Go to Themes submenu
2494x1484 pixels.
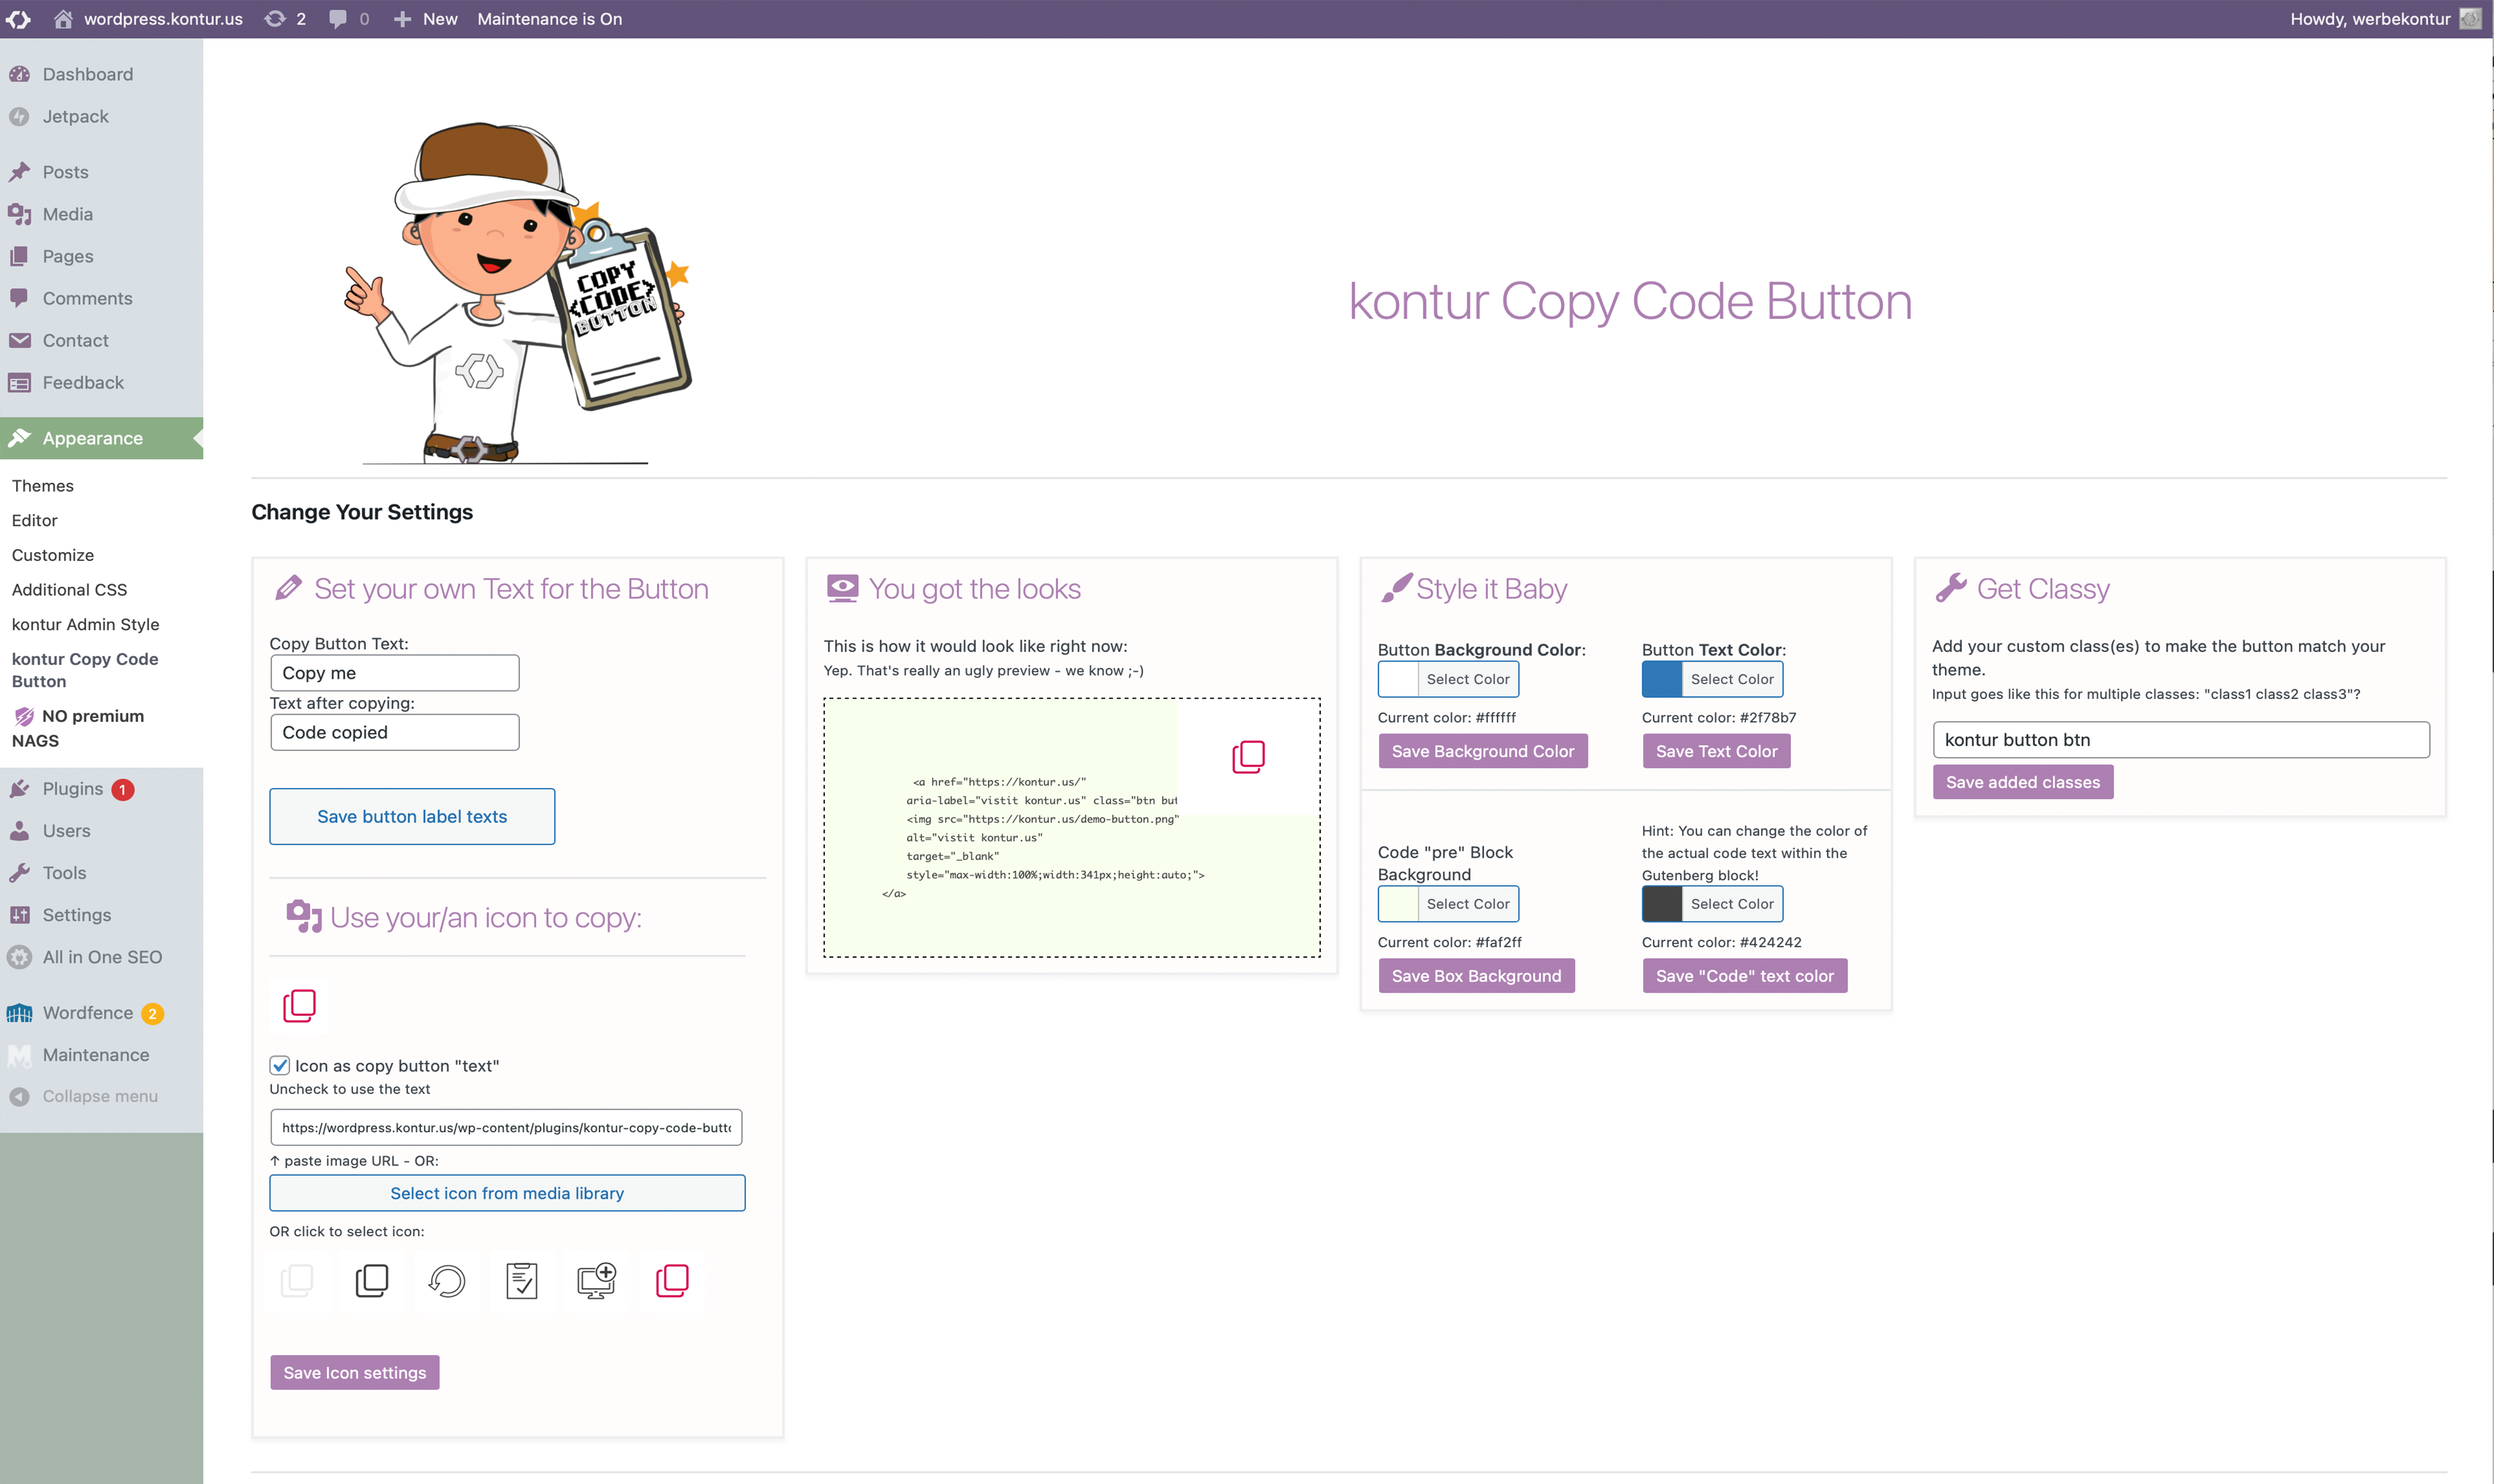[43, 486]
